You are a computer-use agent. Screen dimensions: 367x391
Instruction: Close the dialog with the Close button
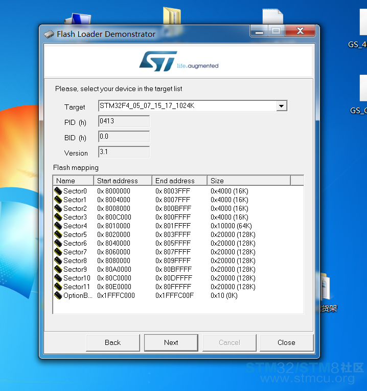pyautogui.click(x=286, y=342)
